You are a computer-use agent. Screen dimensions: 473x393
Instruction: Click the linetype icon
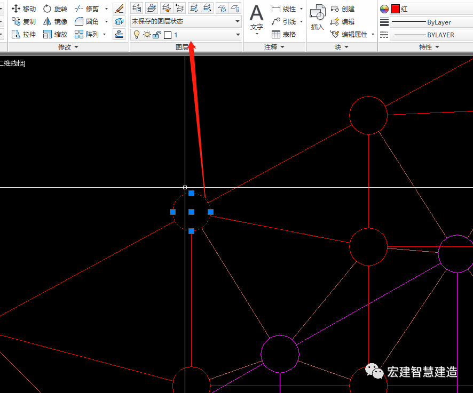(384, 35)
